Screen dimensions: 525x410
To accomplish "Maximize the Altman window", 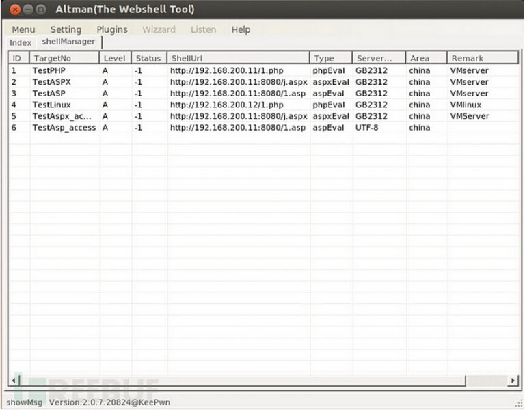I will [41, 10].
